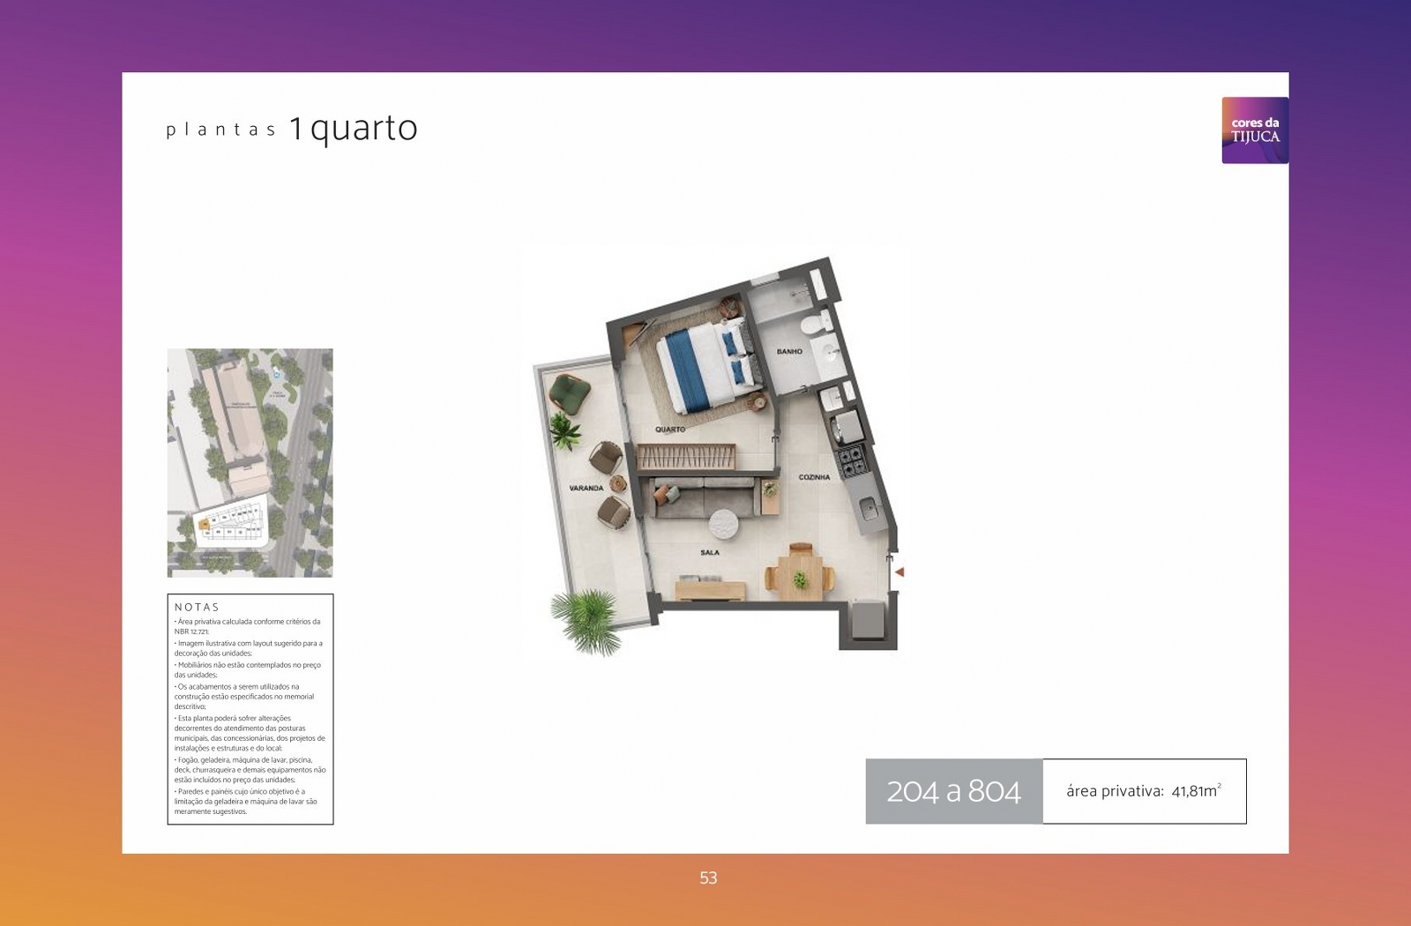Click the blue bed in the bedroom
1411x926 pixels.
click(x=713, y=366)
